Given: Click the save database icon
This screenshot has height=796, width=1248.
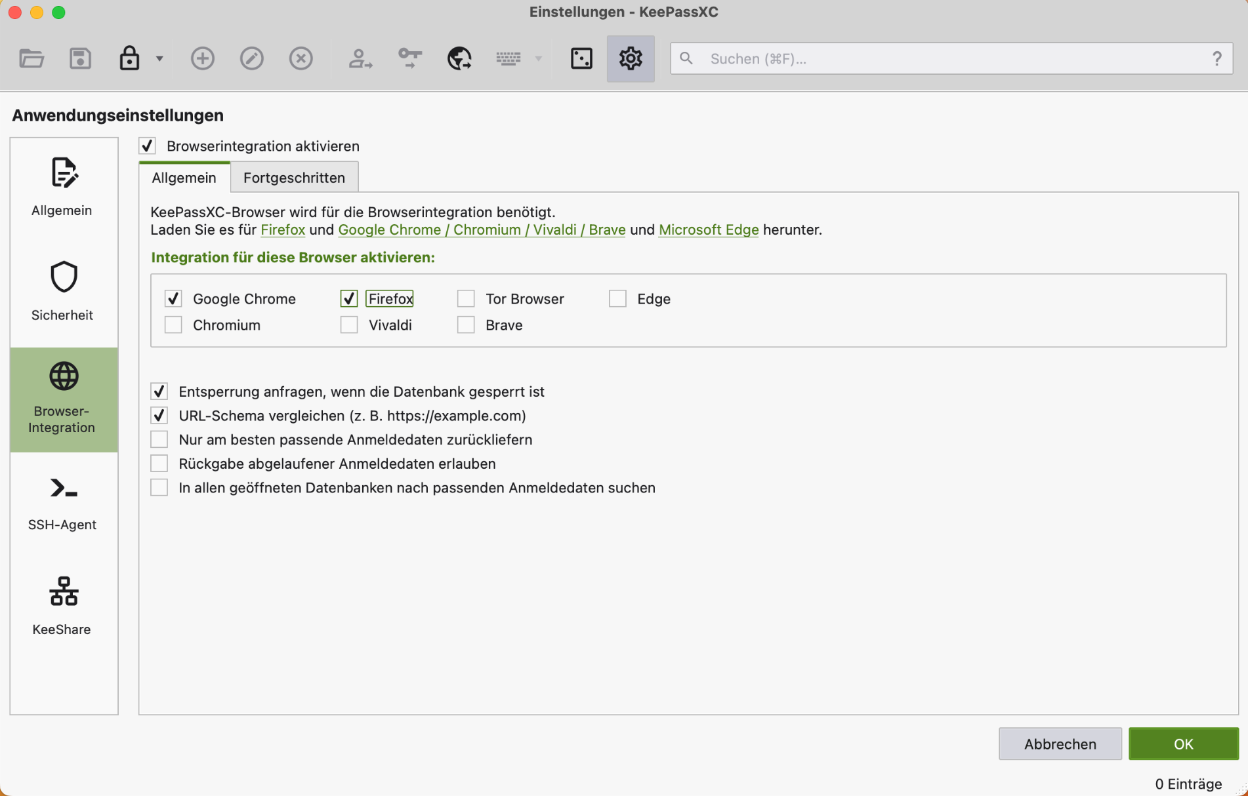Looking at the screenshot, I should (x=80, y=58).
